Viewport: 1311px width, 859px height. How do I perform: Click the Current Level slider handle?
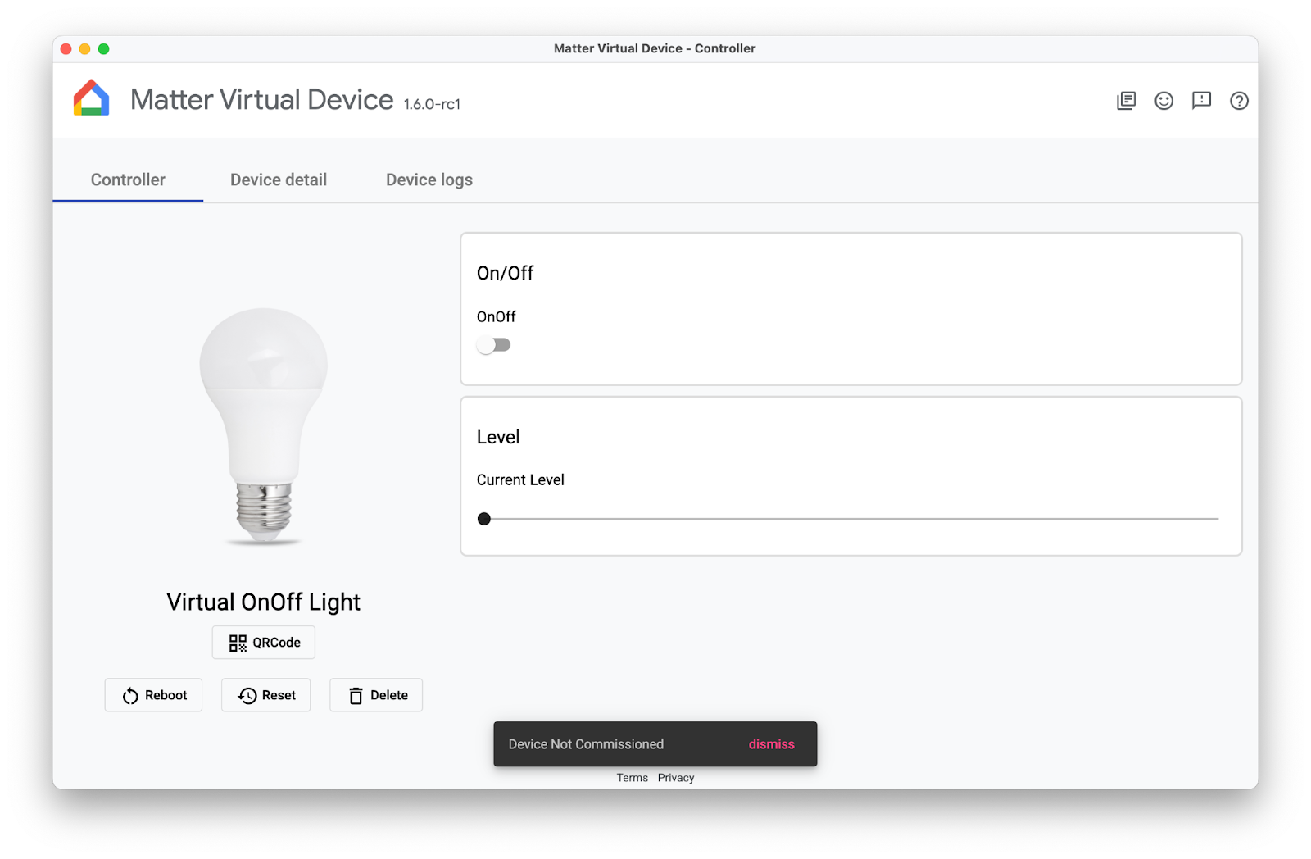(x=484, y=519)
